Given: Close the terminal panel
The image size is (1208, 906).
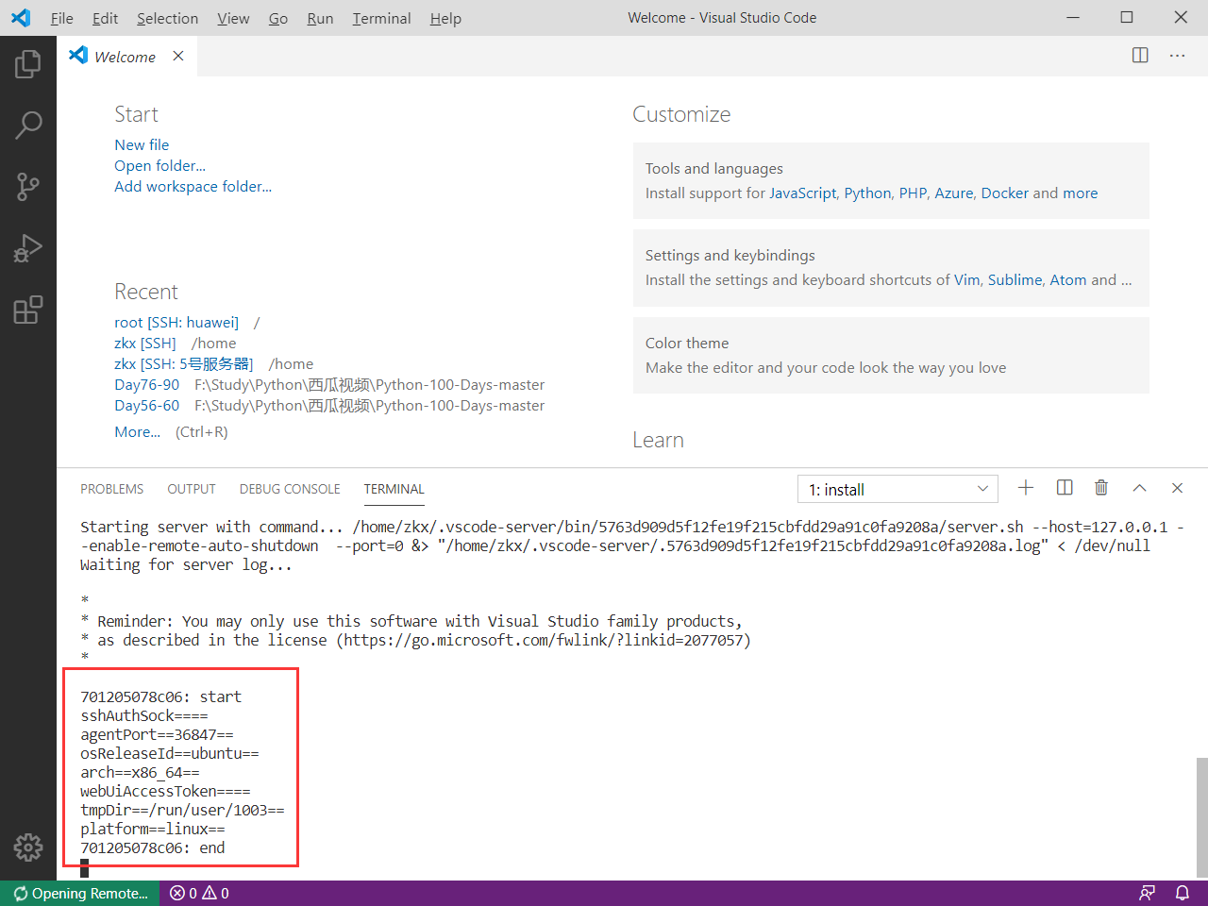Looking at the screenshot, I should pyautogui.click(x=1177, y=488).
